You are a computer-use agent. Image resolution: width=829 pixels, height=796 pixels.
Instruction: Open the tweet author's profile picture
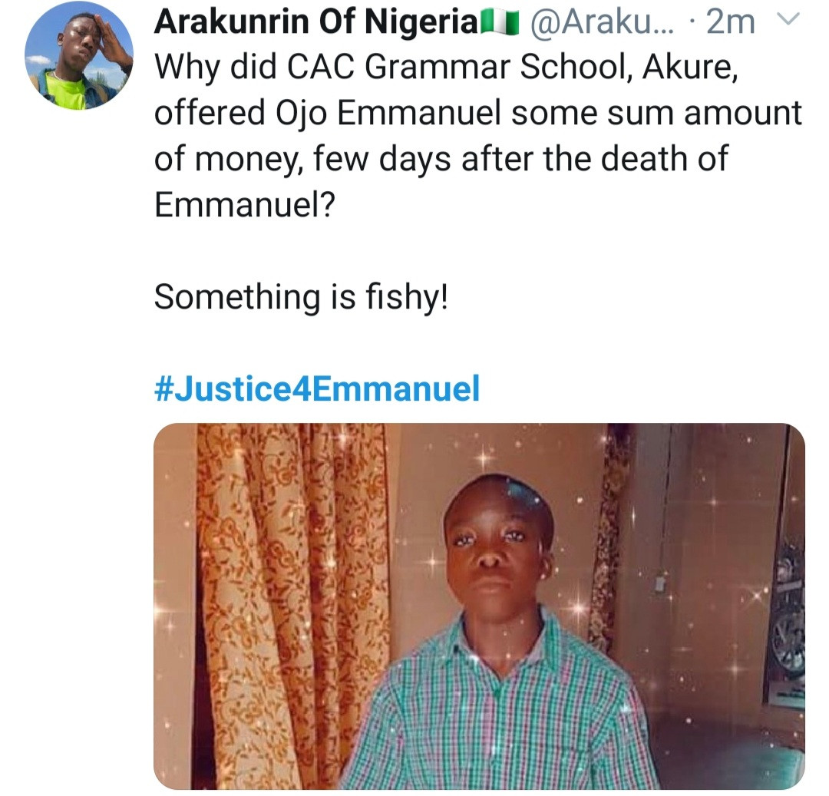click(x=79, y=55)
